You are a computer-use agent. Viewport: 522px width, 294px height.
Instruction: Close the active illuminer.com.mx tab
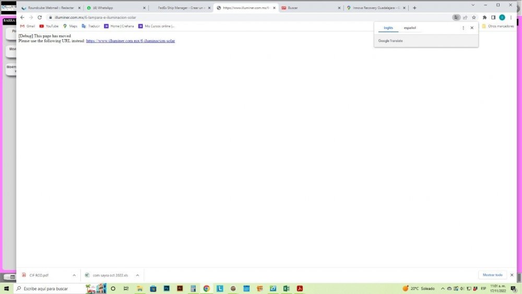click(275, 8)
